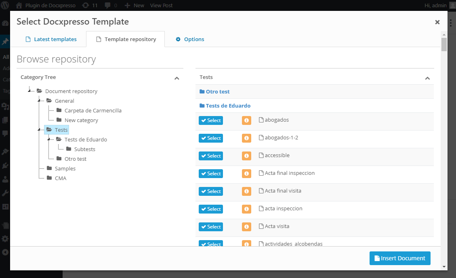
Task: Select Subtests folder in tree
Action: point(85,149)
